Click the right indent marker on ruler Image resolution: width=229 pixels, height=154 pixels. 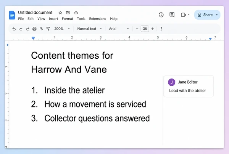point(210,39)
